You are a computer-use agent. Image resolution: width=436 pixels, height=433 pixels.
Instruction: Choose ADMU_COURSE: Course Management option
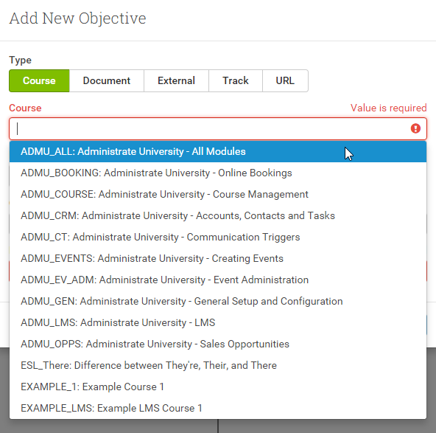(x=218, y=194)
